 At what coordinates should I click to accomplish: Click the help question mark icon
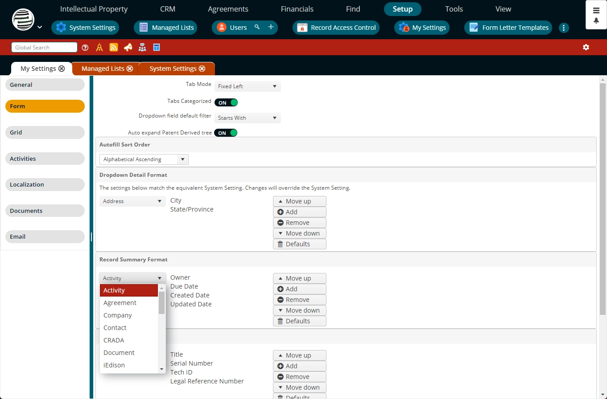pos(85,48)
